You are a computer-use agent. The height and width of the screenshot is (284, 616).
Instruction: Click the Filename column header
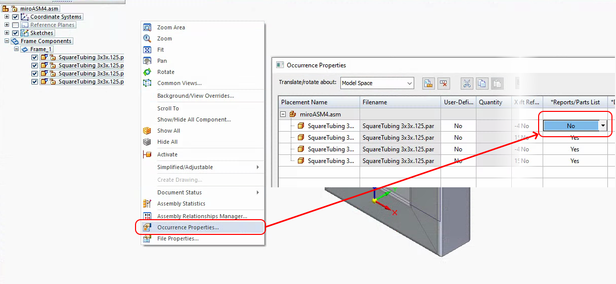[x=400, y=102]
